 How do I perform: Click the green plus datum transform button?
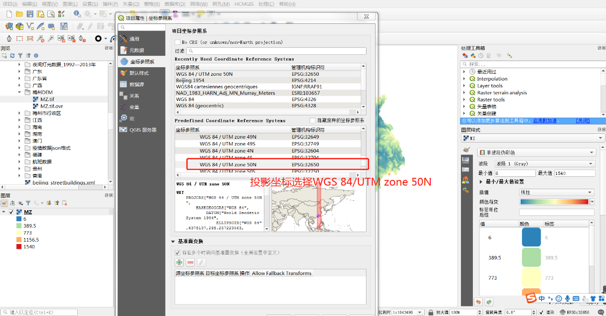[x=179, y=262]
